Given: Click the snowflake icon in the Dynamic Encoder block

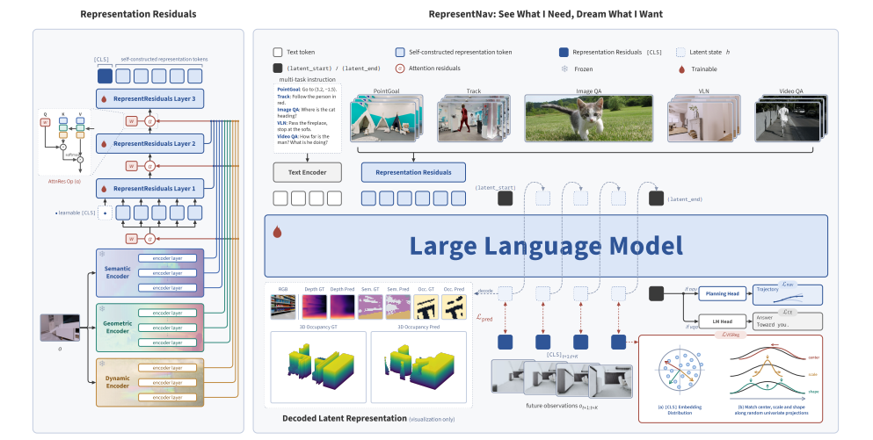Looking at the screenshot, I should pos(102,364).
